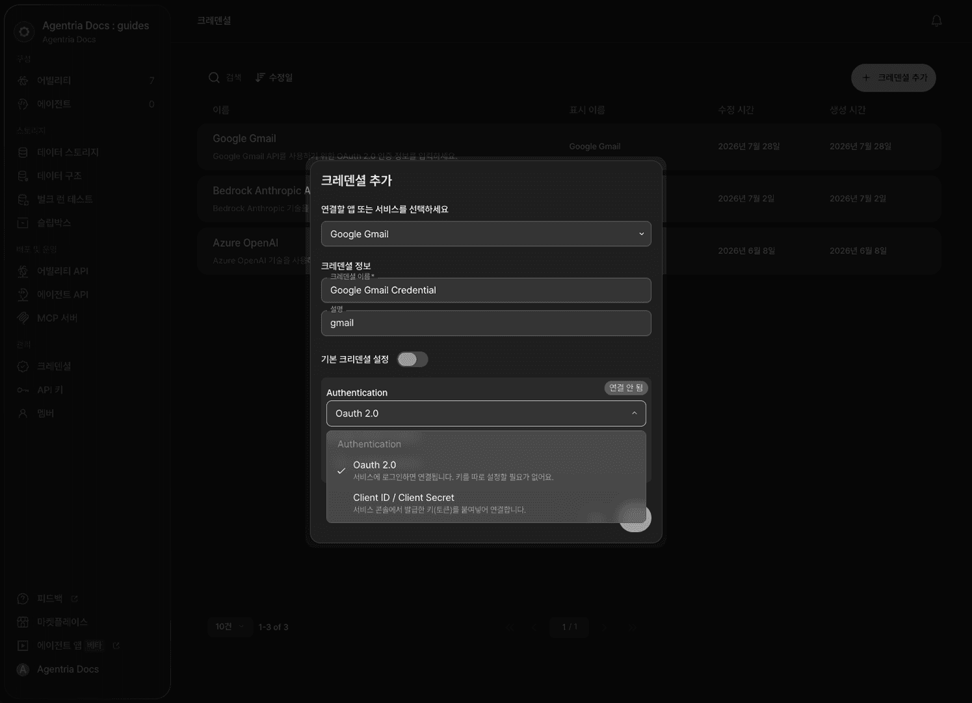Click the MCP 서버 icon
Screen dimensions: 972x703
point(23,318)
